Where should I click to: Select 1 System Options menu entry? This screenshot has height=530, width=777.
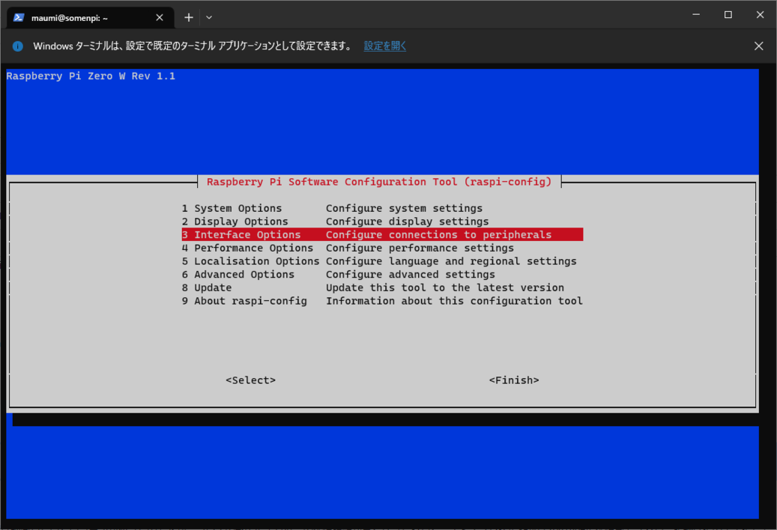coord(382,208)
